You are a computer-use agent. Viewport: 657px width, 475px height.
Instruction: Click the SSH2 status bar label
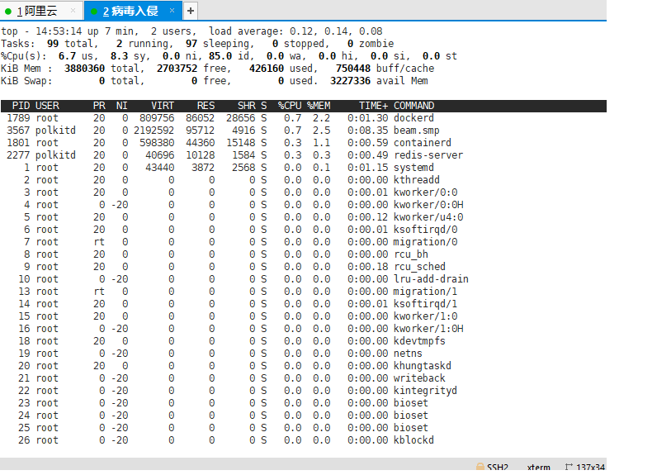[x=498, y=467]
